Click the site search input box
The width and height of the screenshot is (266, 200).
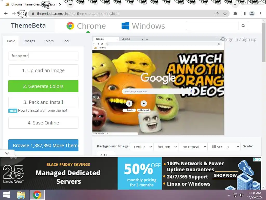click(x=212, y=26)
